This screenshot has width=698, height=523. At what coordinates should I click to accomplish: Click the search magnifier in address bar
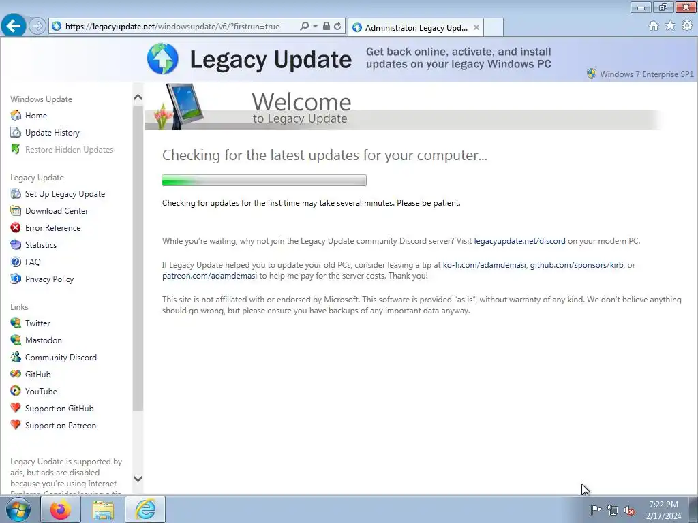tap(305, 27)
